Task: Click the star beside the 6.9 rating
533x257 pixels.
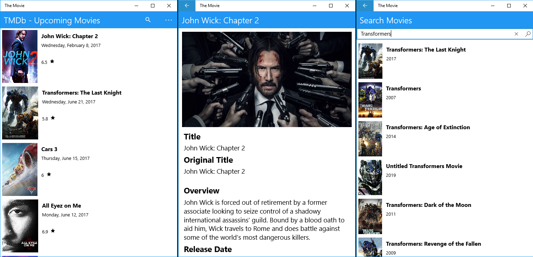Action: click(x=53, y=231)
